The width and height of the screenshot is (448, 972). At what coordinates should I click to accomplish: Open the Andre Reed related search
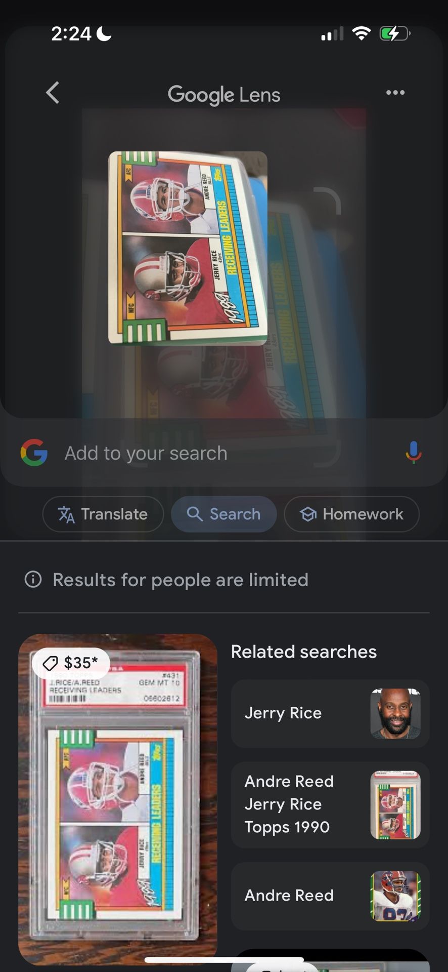coord(330,896)
